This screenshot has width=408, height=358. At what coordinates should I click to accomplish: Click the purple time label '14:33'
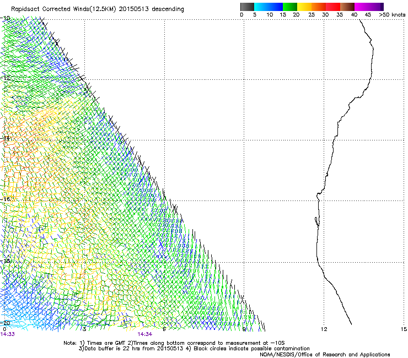click(x=8, y=334)
